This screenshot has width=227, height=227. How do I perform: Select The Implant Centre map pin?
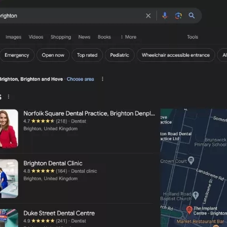pyautogui.click(x=189, y=210)
